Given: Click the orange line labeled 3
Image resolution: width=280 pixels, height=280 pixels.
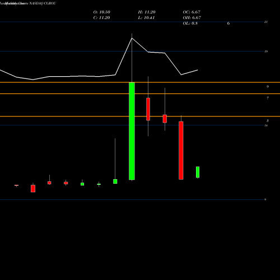Looking at the screenshot, I should pos(140,116).
